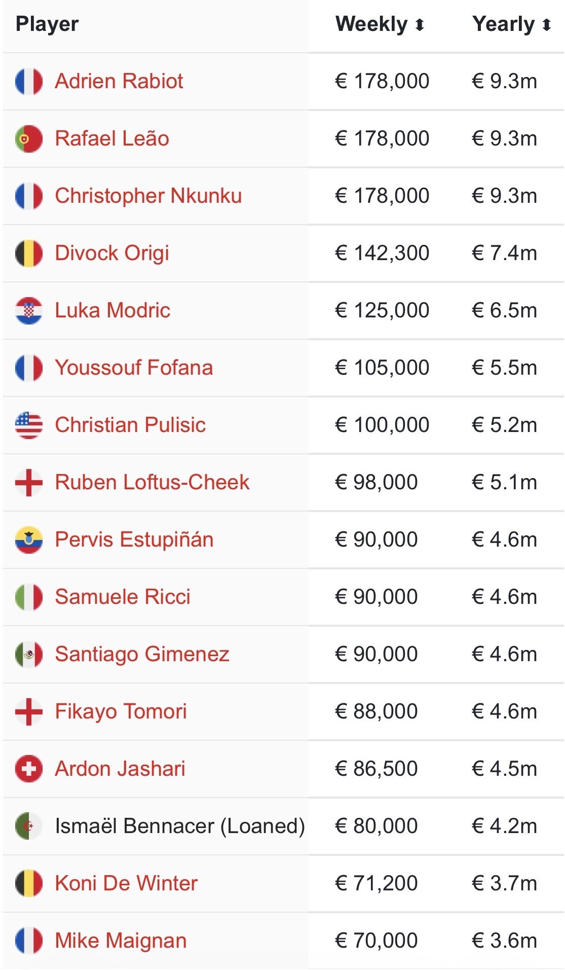
Task: Click the USA flag beside Christian Pulisic
Action: tap(29, 425)
